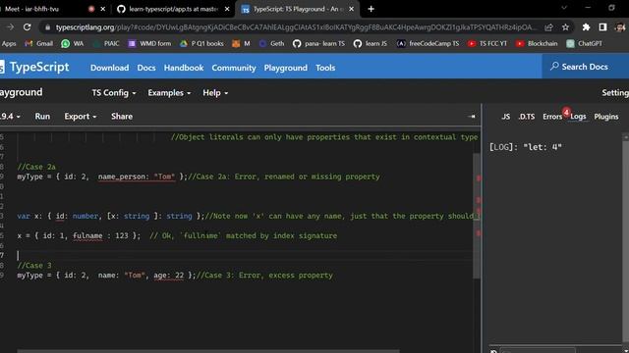Toggle the browser side panel icon
629x353 pixels.
pos(602,27)
